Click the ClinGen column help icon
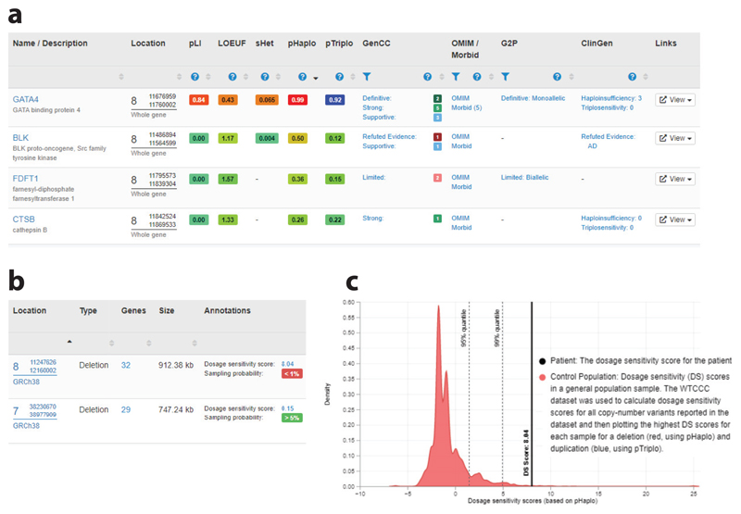The image size is (741, 514). click(x=632, y=77)
